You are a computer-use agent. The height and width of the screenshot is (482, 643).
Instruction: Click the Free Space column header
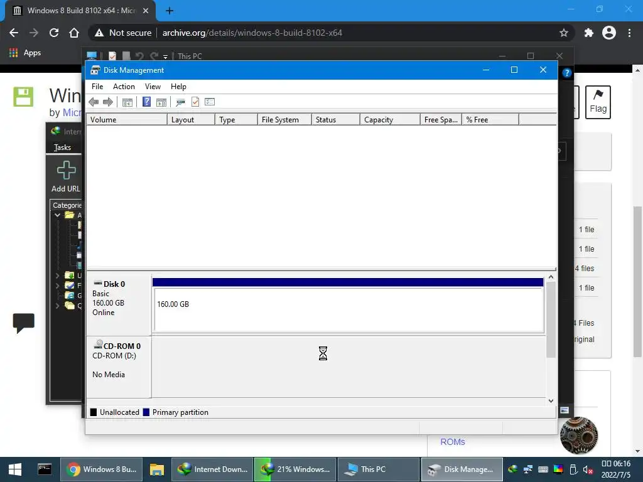tap(441, 120)
